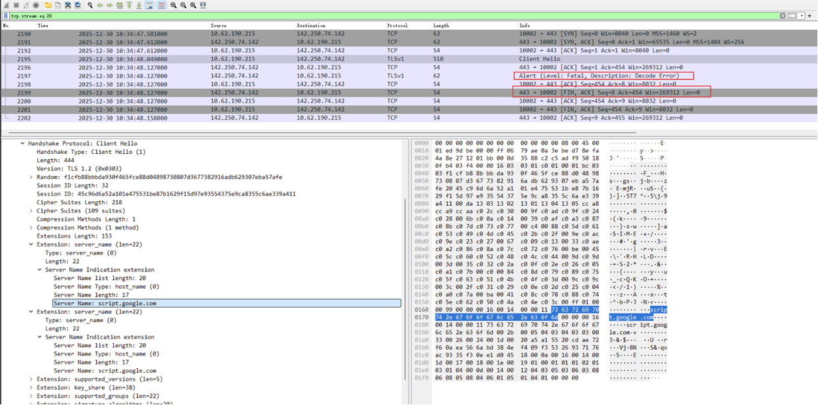The image size is (818, 405).
Task: Jump to the first packet icon
Action: click(x=129, y=5)
